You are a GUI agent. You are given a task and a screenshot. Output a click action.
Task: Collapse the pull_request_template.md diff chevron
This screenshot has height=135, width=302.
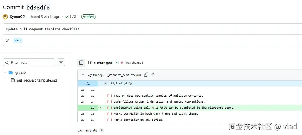pos(83,75)
